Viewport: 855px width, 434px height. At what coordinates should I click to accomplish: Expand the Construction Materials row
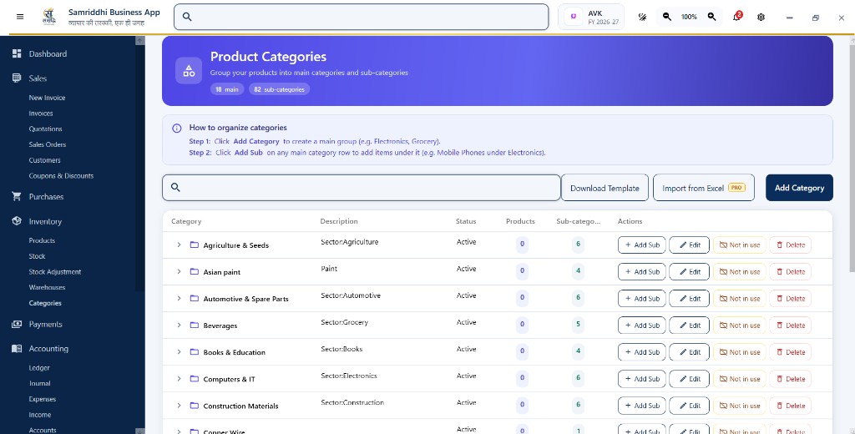pyautogui.click(x=179, y=405)
